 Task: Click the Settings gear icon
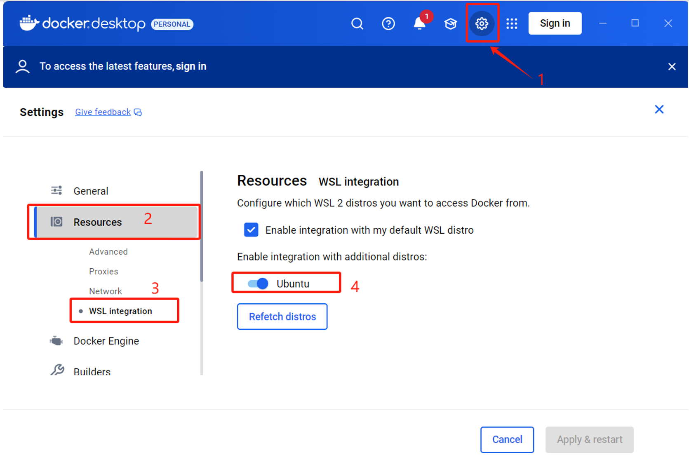pos(482,23)
